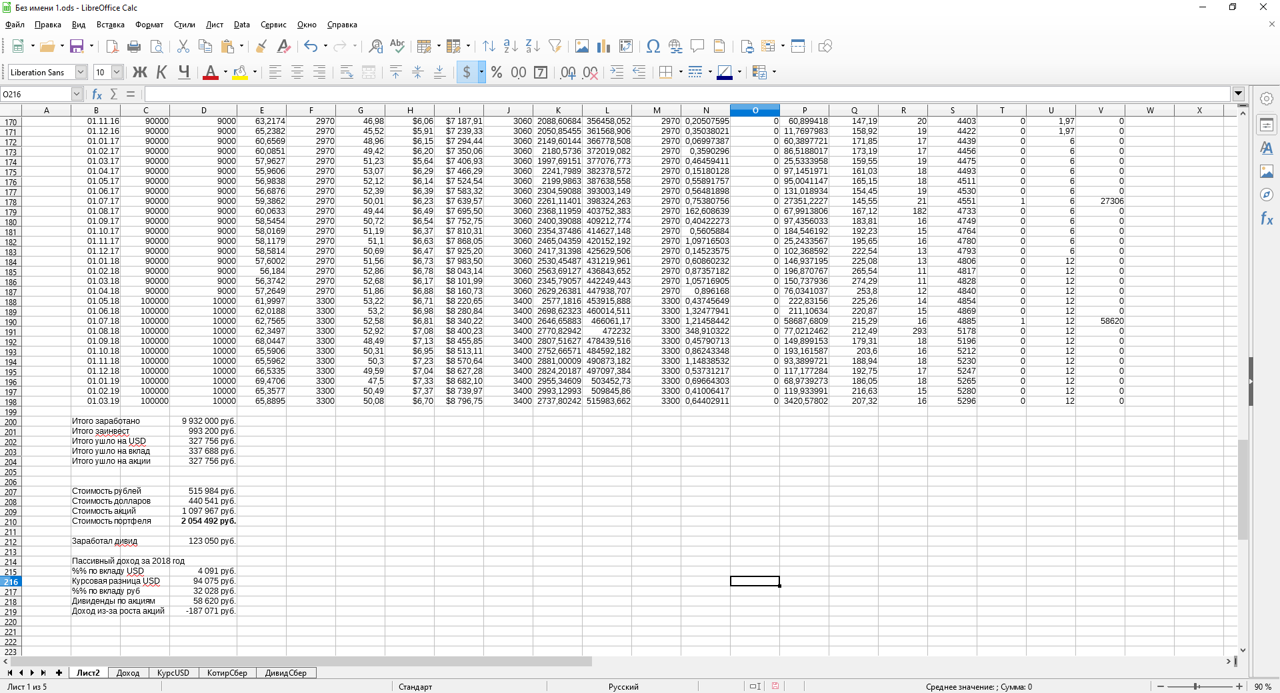
Task: Toggle the currency format button
Action: 467,72
